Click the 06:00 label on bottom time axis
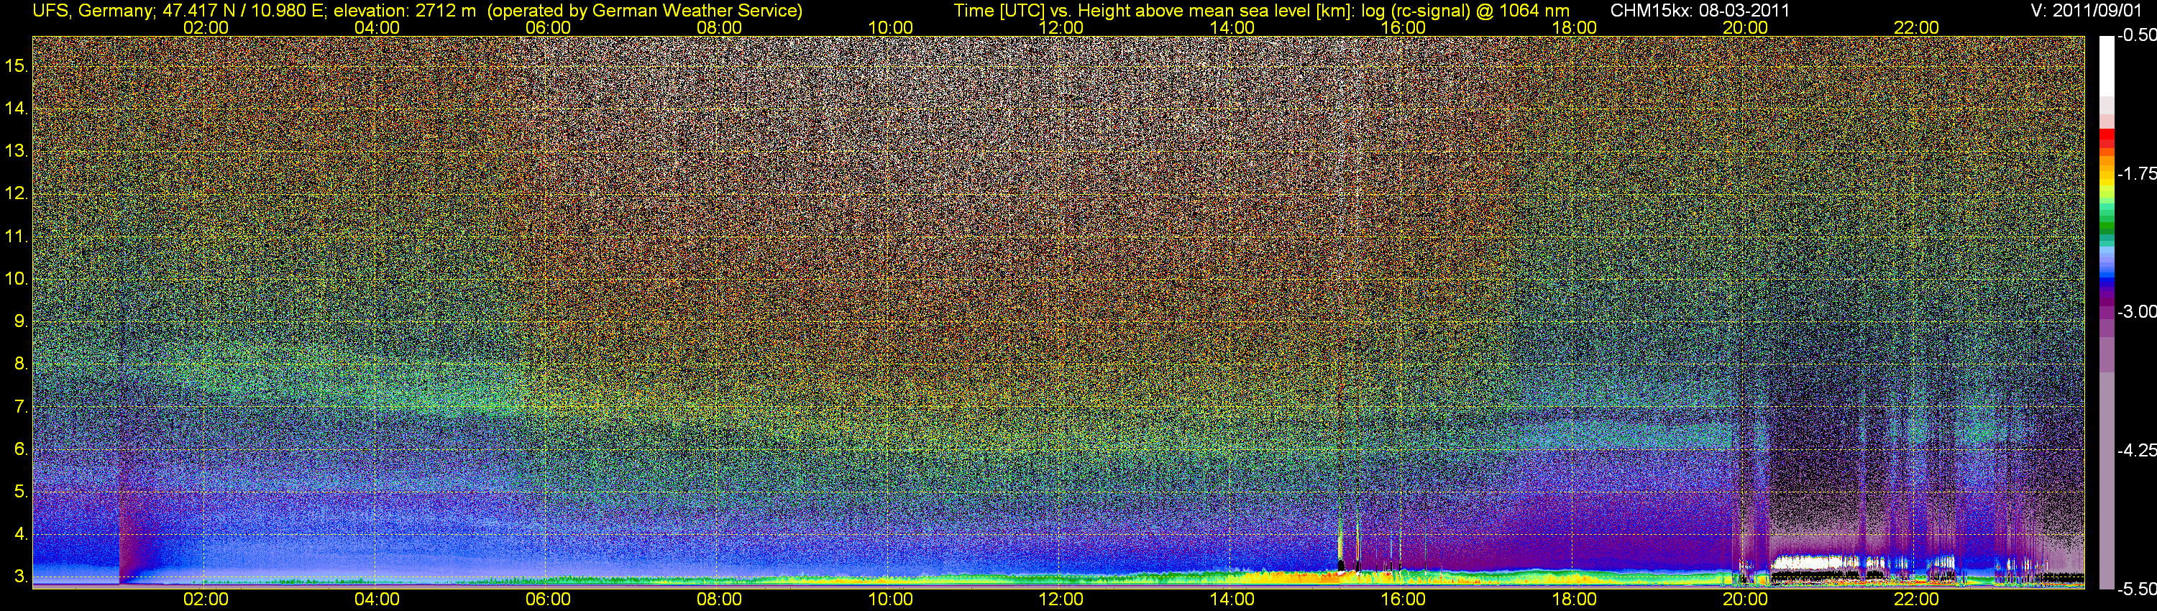 [548, 599]
